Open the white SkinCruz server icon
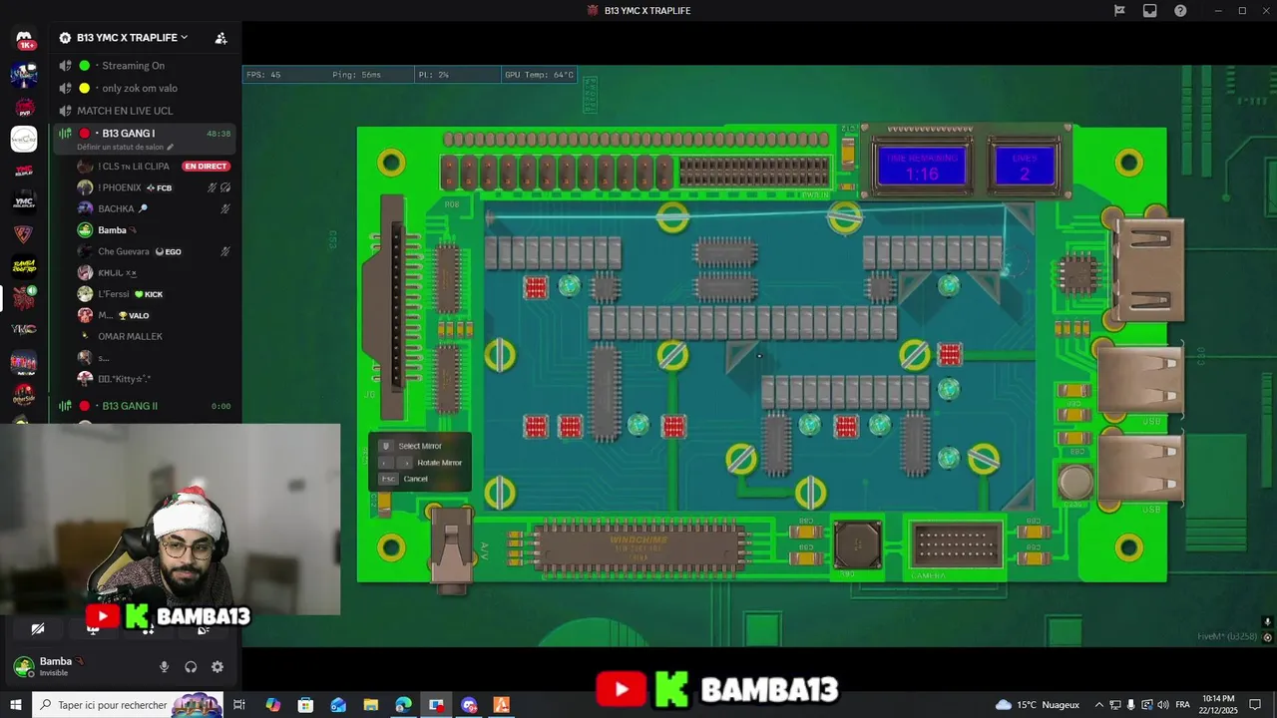Screen dimensions: 1277x718 click(24, 139)
